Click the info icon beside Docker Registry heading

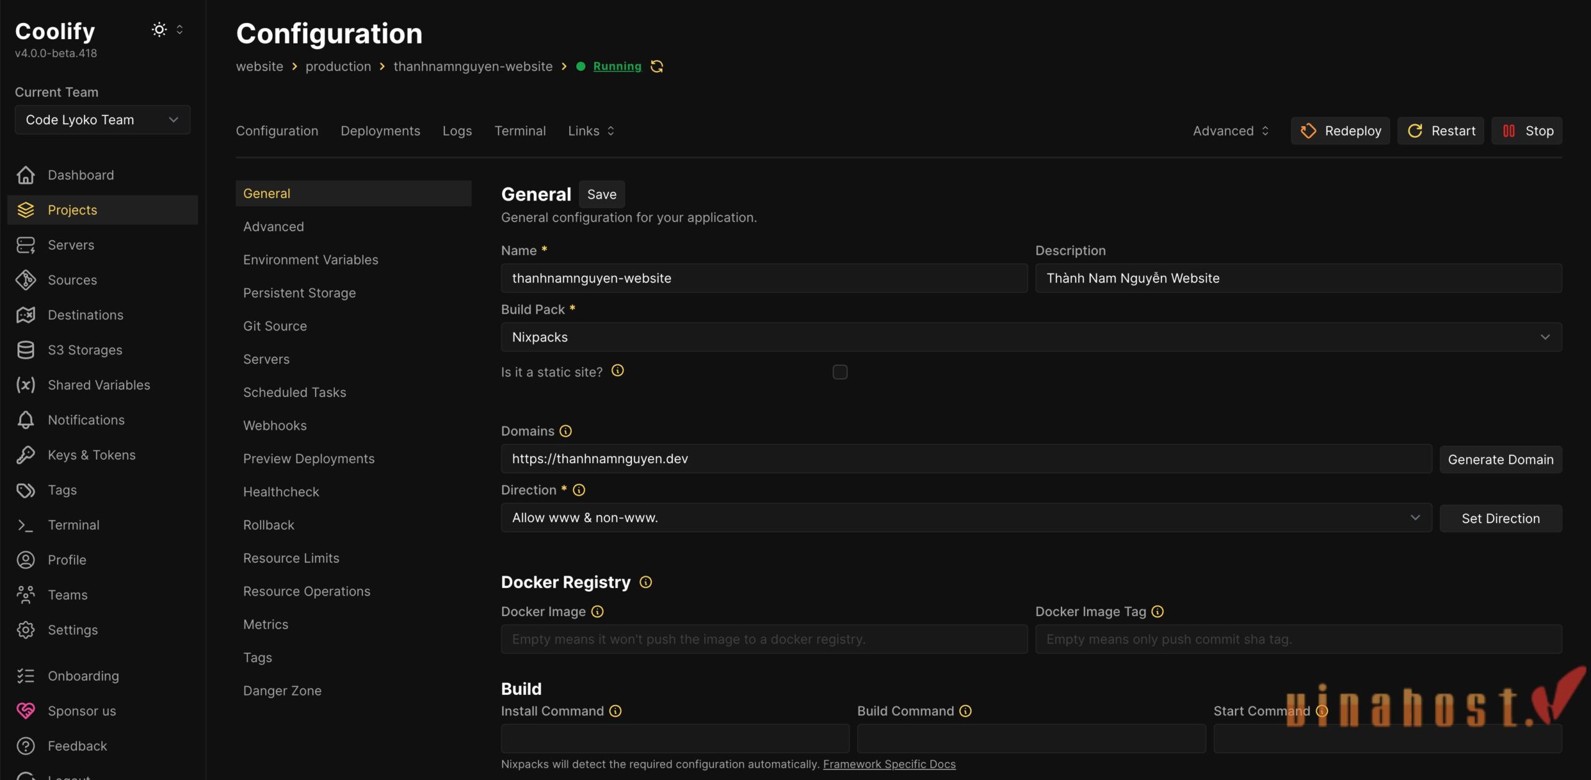(646, 582)
